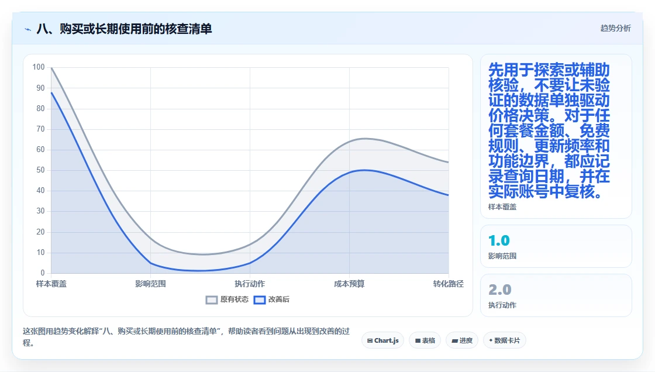This screenshot has width=655, height=372.
Task: Open the 2.0 执行动作 data card
Action: (x=556, y=295)
